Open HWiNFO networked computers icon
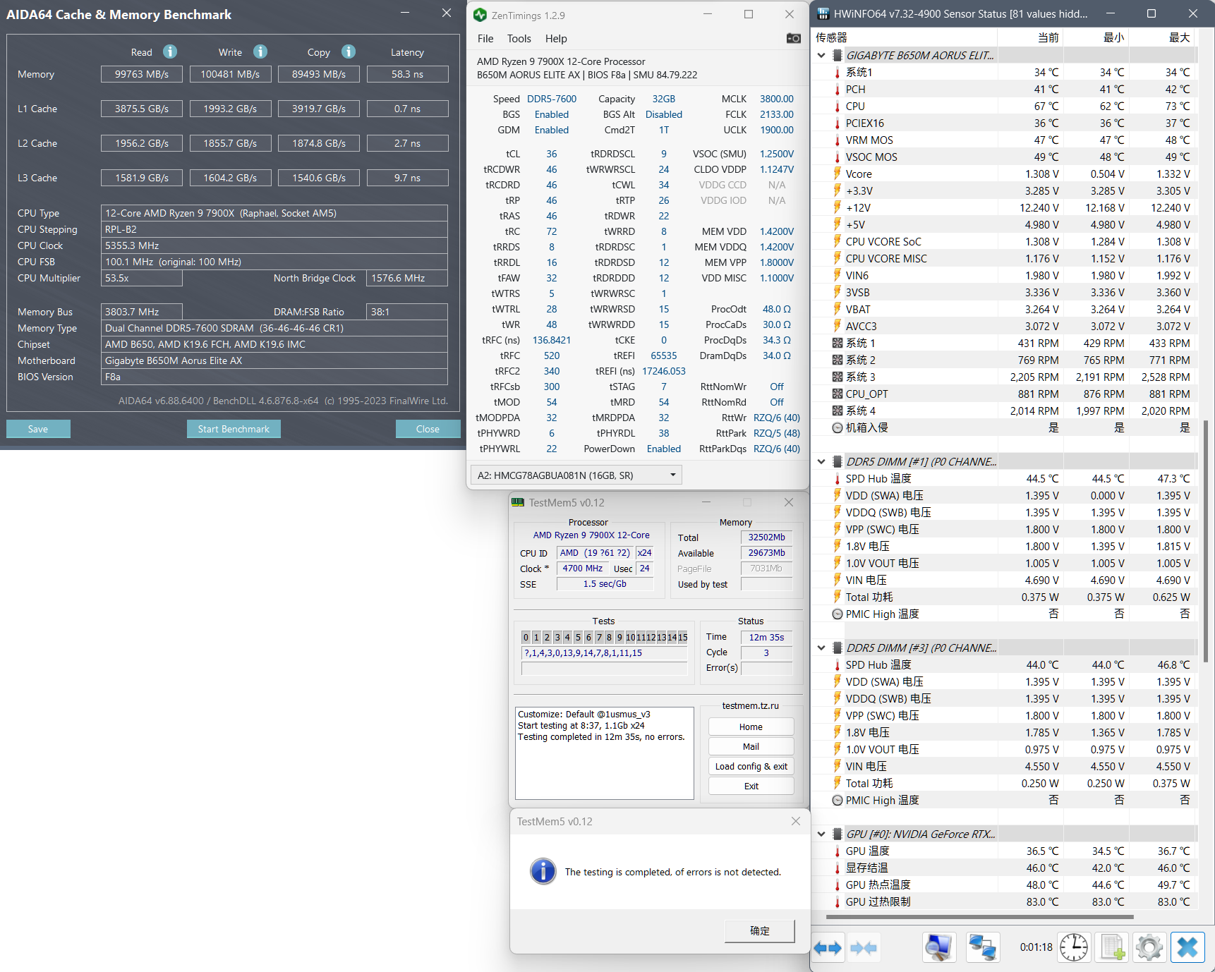This screenshot has width=1215, height=972. coord(983,947)
